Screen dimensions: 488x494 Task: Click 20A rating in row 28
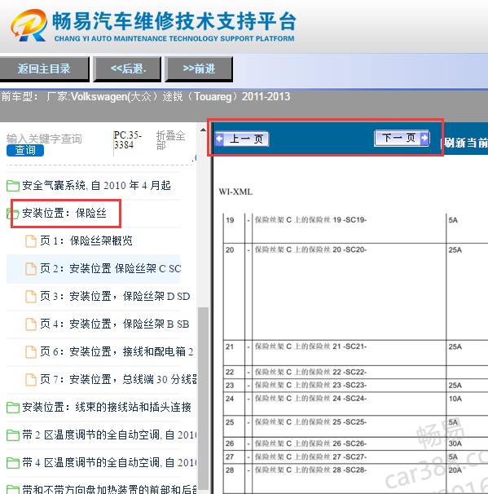[x=455, y=470]
